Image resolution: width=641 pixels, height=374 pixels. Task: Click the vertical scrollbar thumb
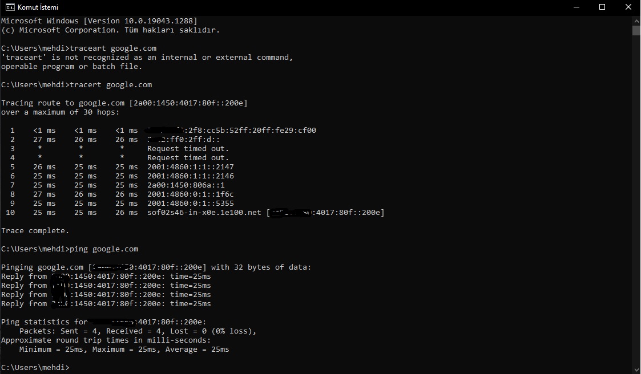click(636, 31)
